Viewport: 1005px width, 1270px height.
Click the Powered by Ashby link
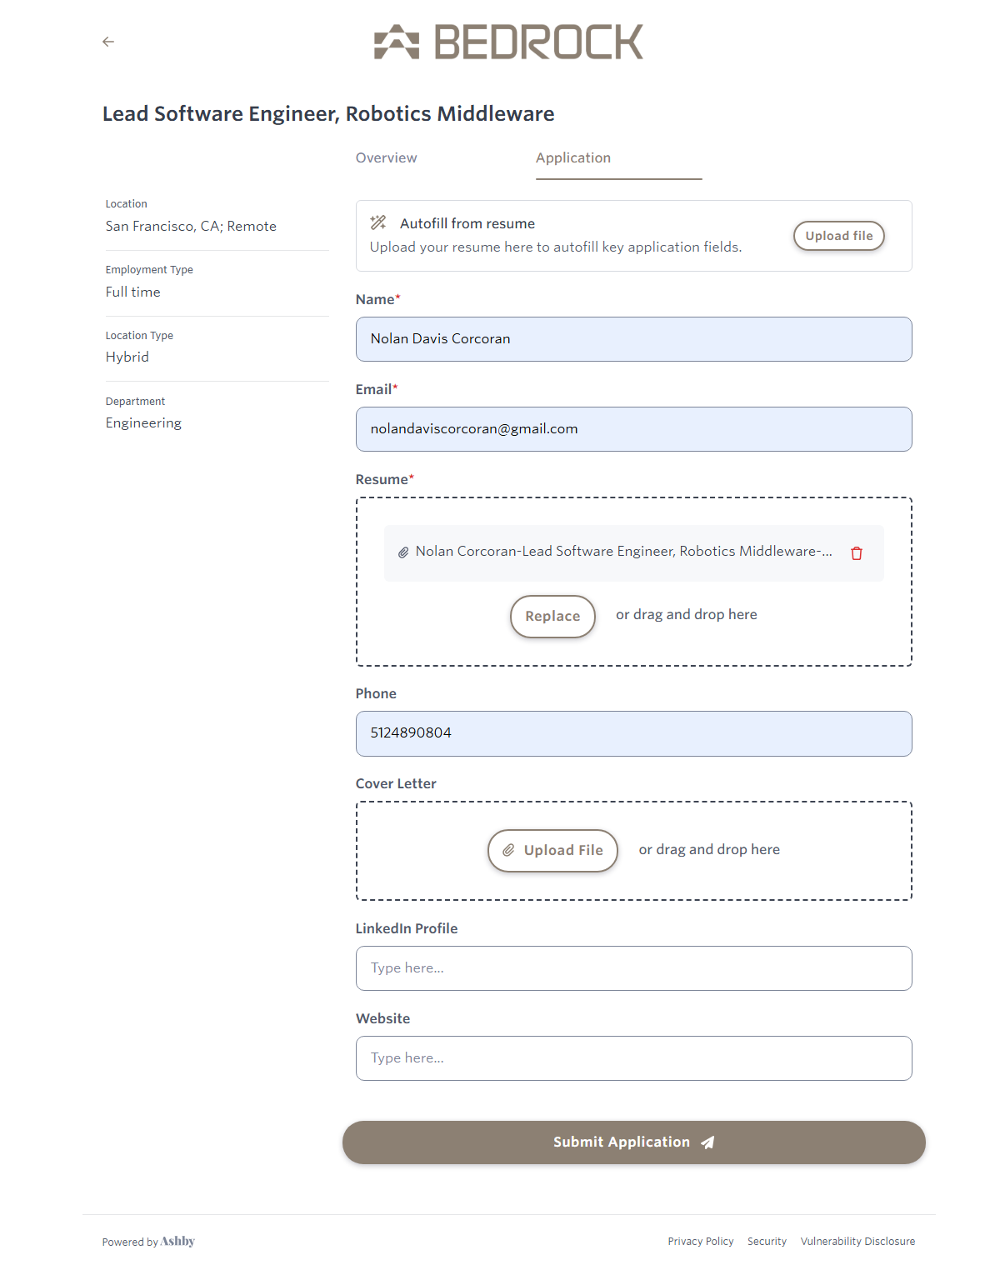148,1242
